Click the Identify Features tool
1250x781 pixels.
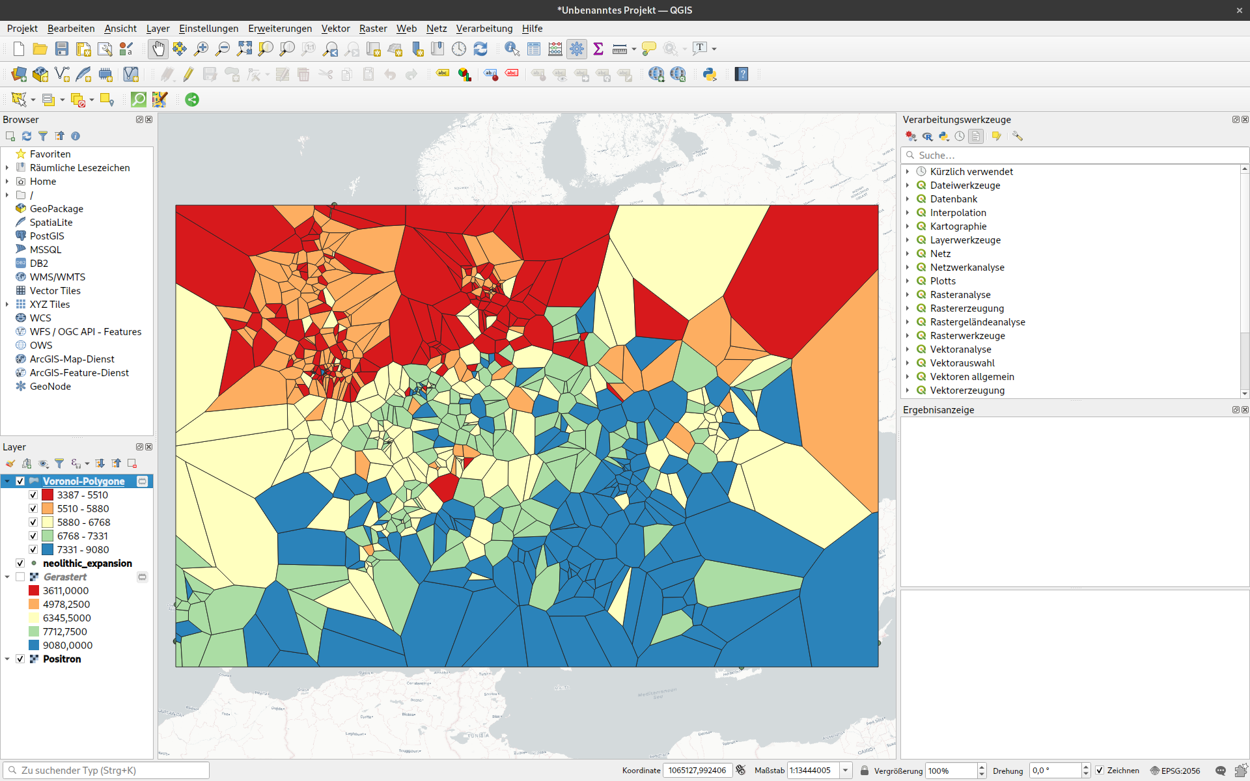(512, 49)
